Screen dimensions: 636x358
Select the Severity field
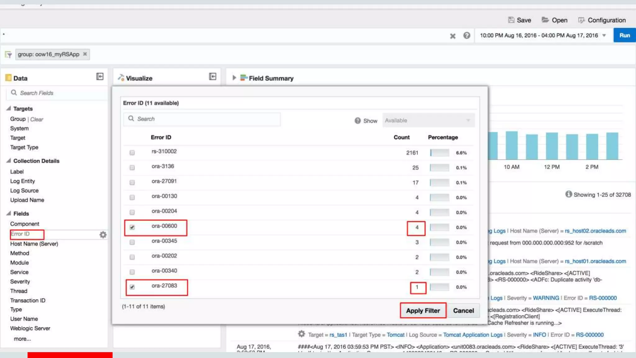click(x=20, y=282)
